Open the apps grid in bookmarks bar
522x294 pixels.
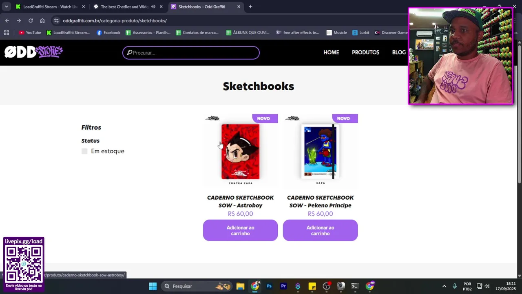[6, 33]
